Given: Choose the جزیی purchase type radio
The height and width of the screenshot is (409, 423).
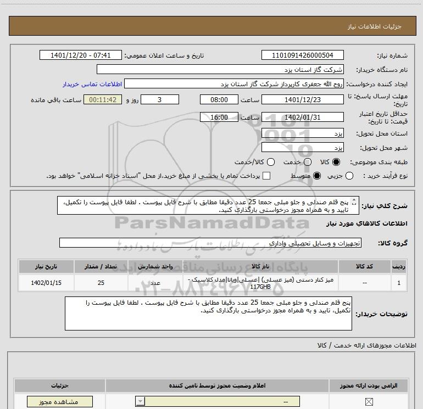Looking at the screenshot, I should [x=349, y=176].
